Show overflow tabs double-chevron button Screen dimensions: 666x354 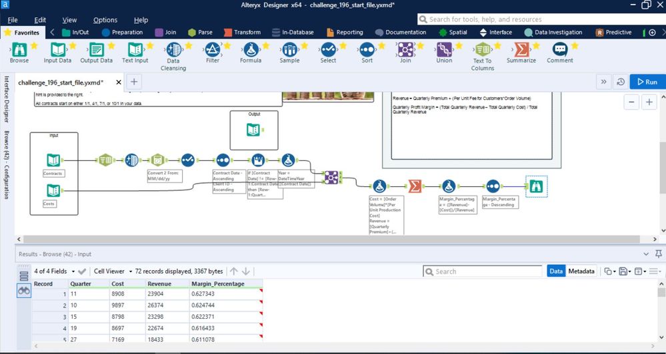tap(603, 82)
